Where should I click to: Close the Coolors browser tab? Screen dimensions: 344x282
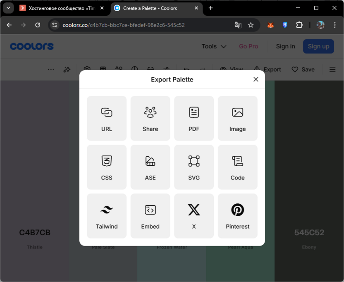pos(196,8)
